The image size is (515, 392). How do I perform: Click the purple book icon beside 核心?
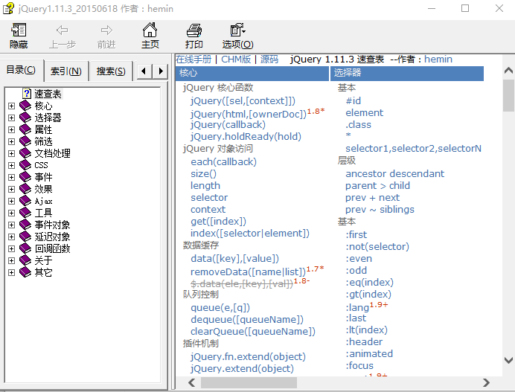pos(26,106)
